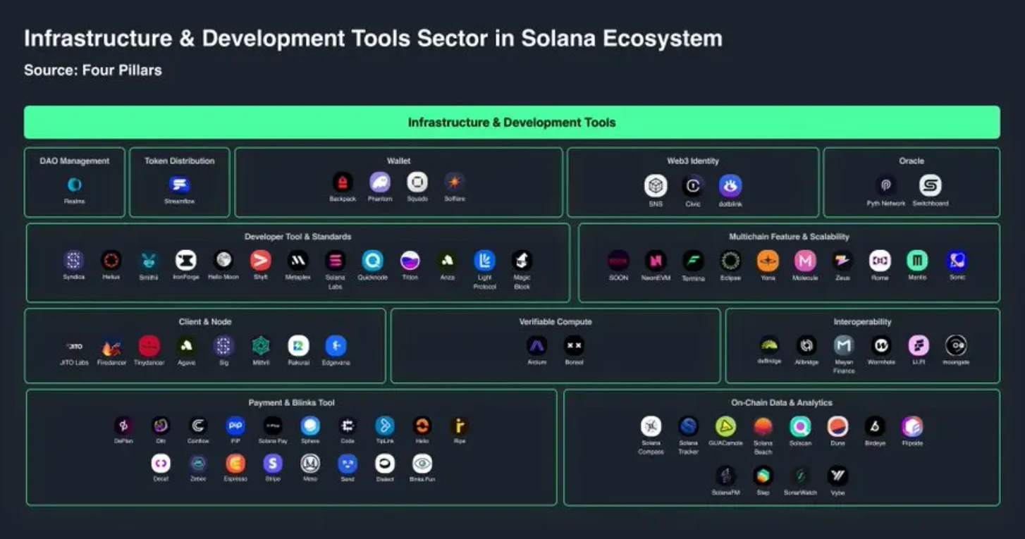Click the LI.FI icon
1025x539 pixels.
919,345
